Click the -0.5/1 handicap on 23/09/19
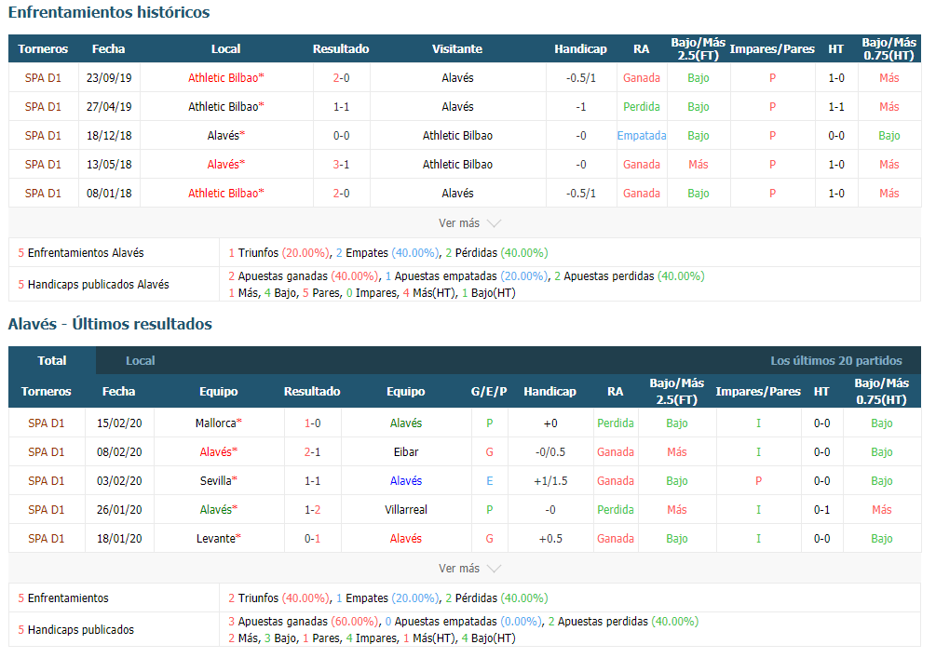This screenshot has width=936, height=658. coord(581,77)
